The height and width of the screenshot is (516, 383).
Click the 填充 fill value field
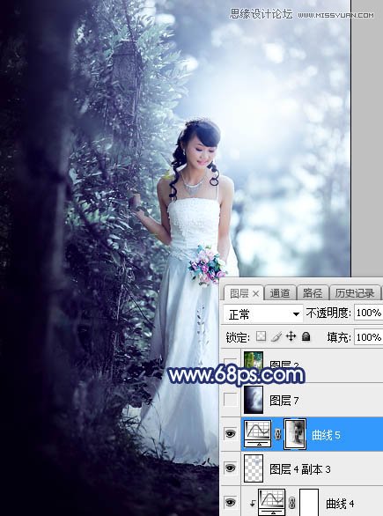point(369,337)
